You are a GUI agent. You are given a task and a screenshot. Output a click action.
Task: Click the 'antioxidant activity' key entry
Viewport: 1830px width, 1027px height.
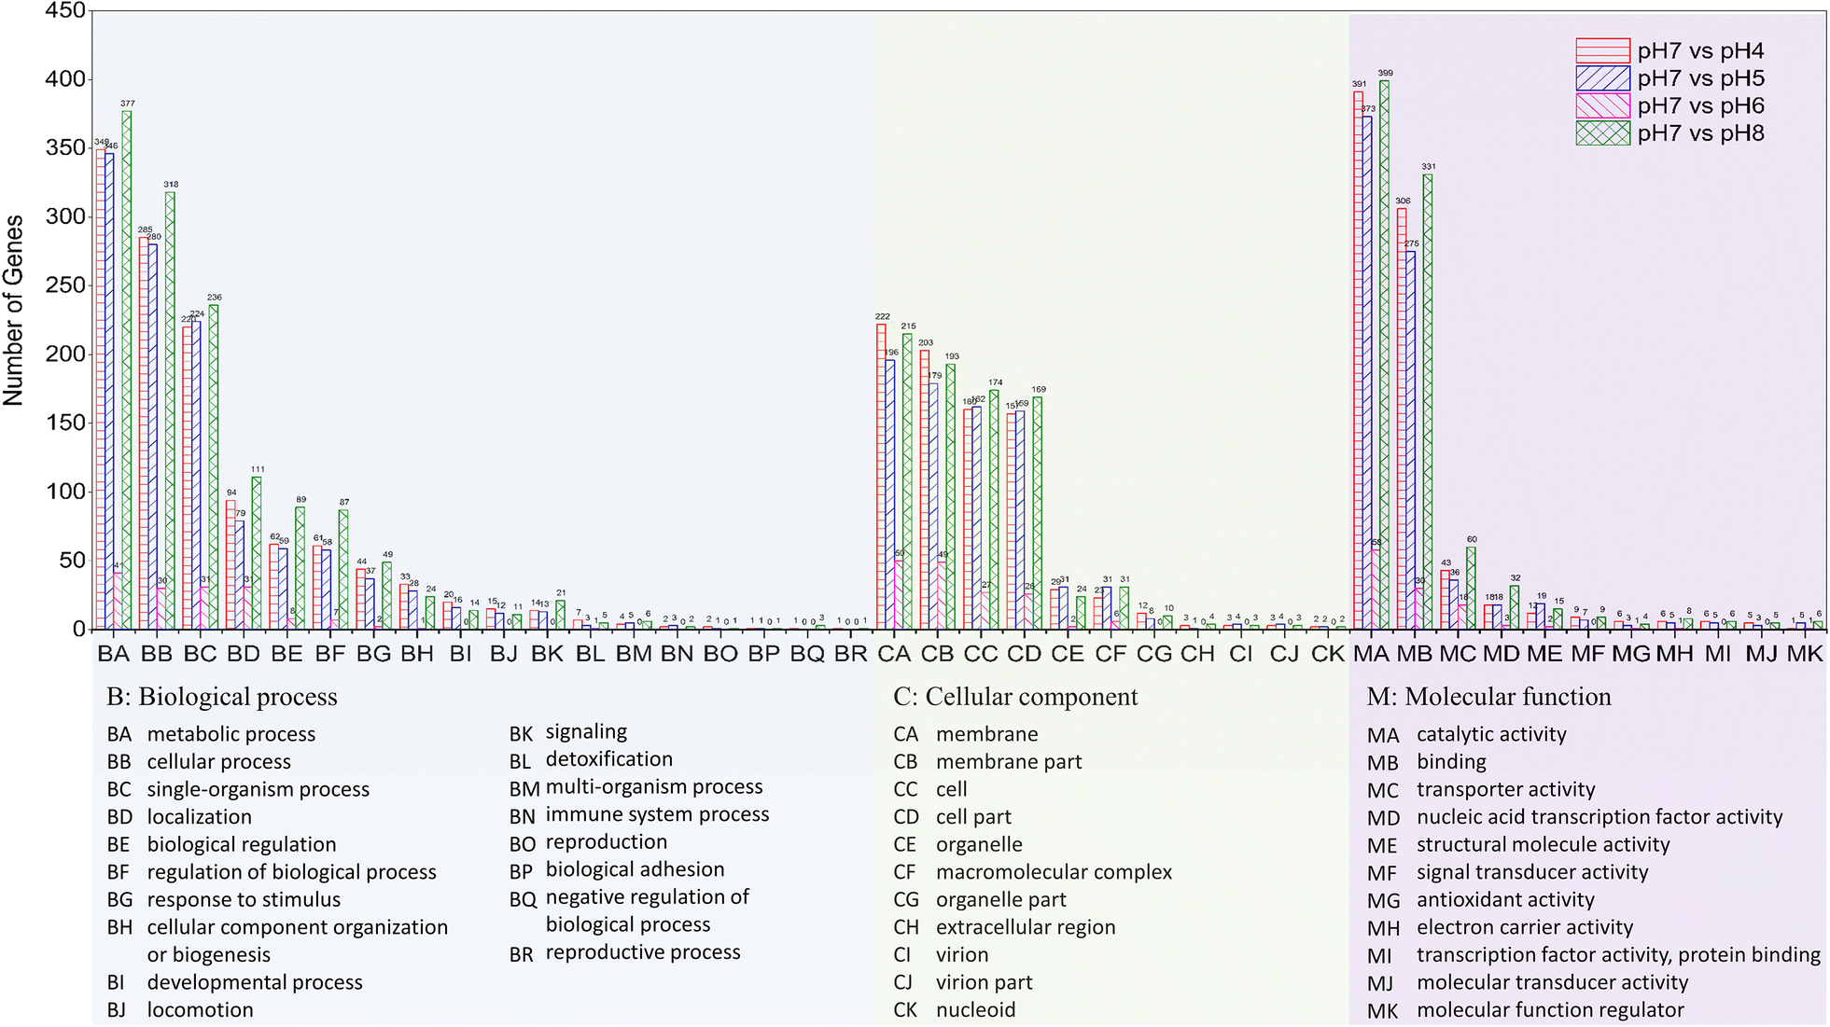tap(1505, 900)
